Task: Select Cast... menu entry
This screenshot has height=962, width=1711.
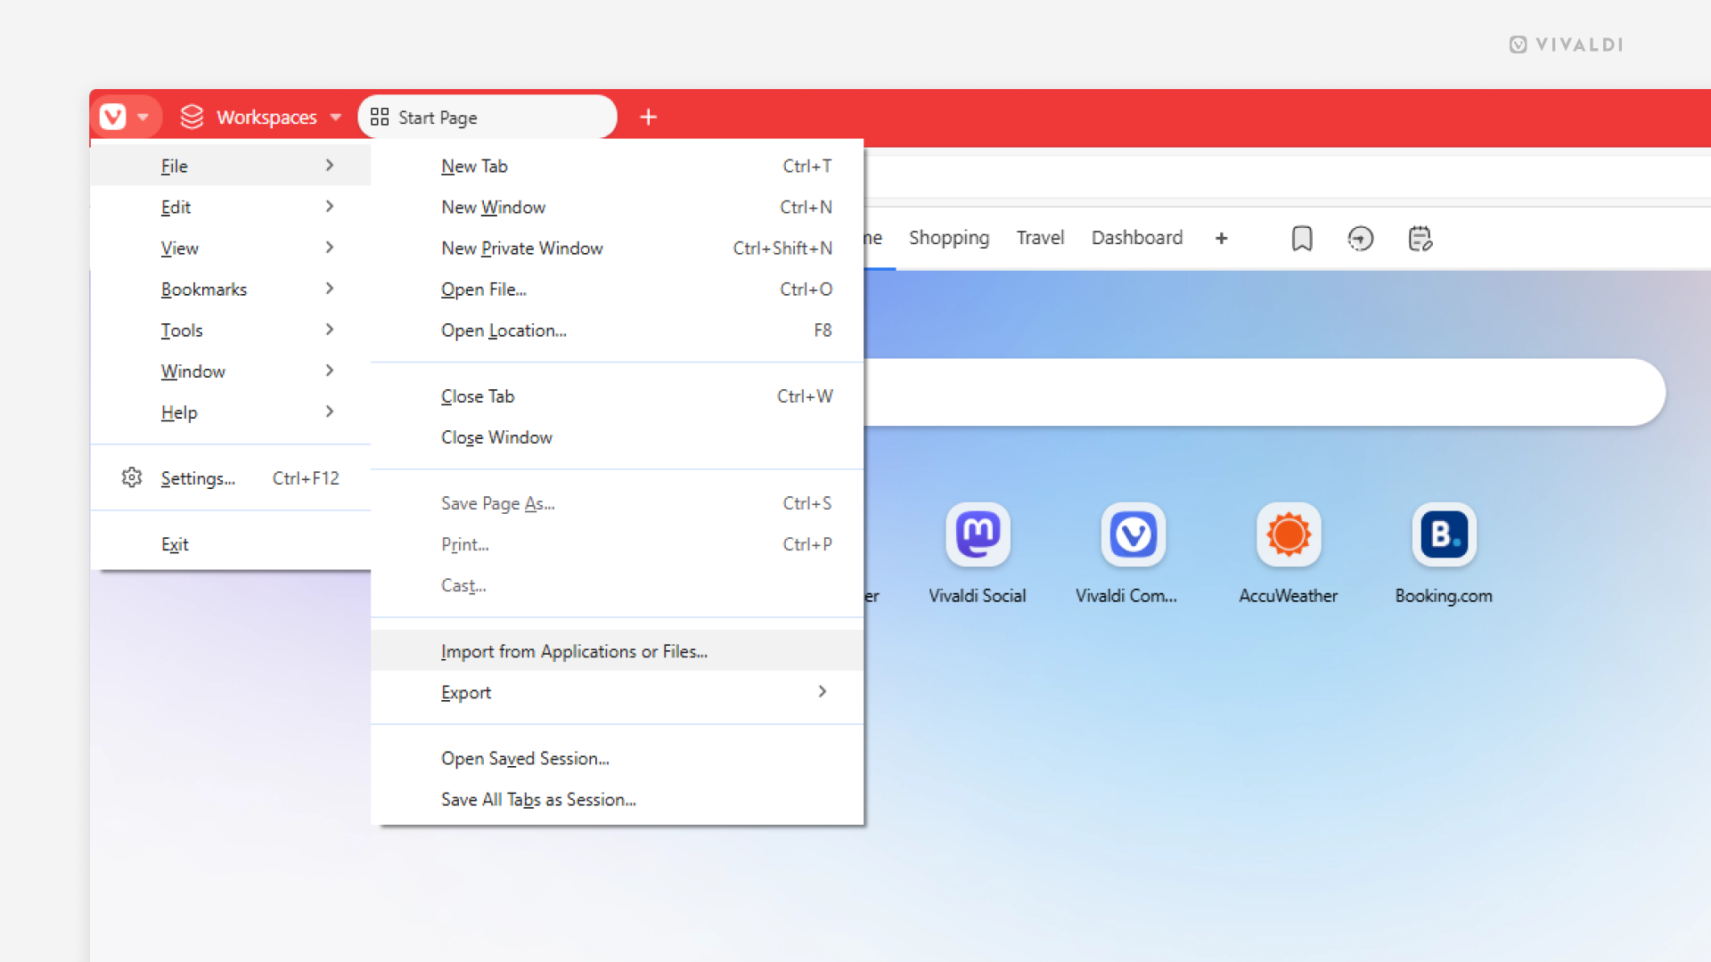Action: pos(618,584)
